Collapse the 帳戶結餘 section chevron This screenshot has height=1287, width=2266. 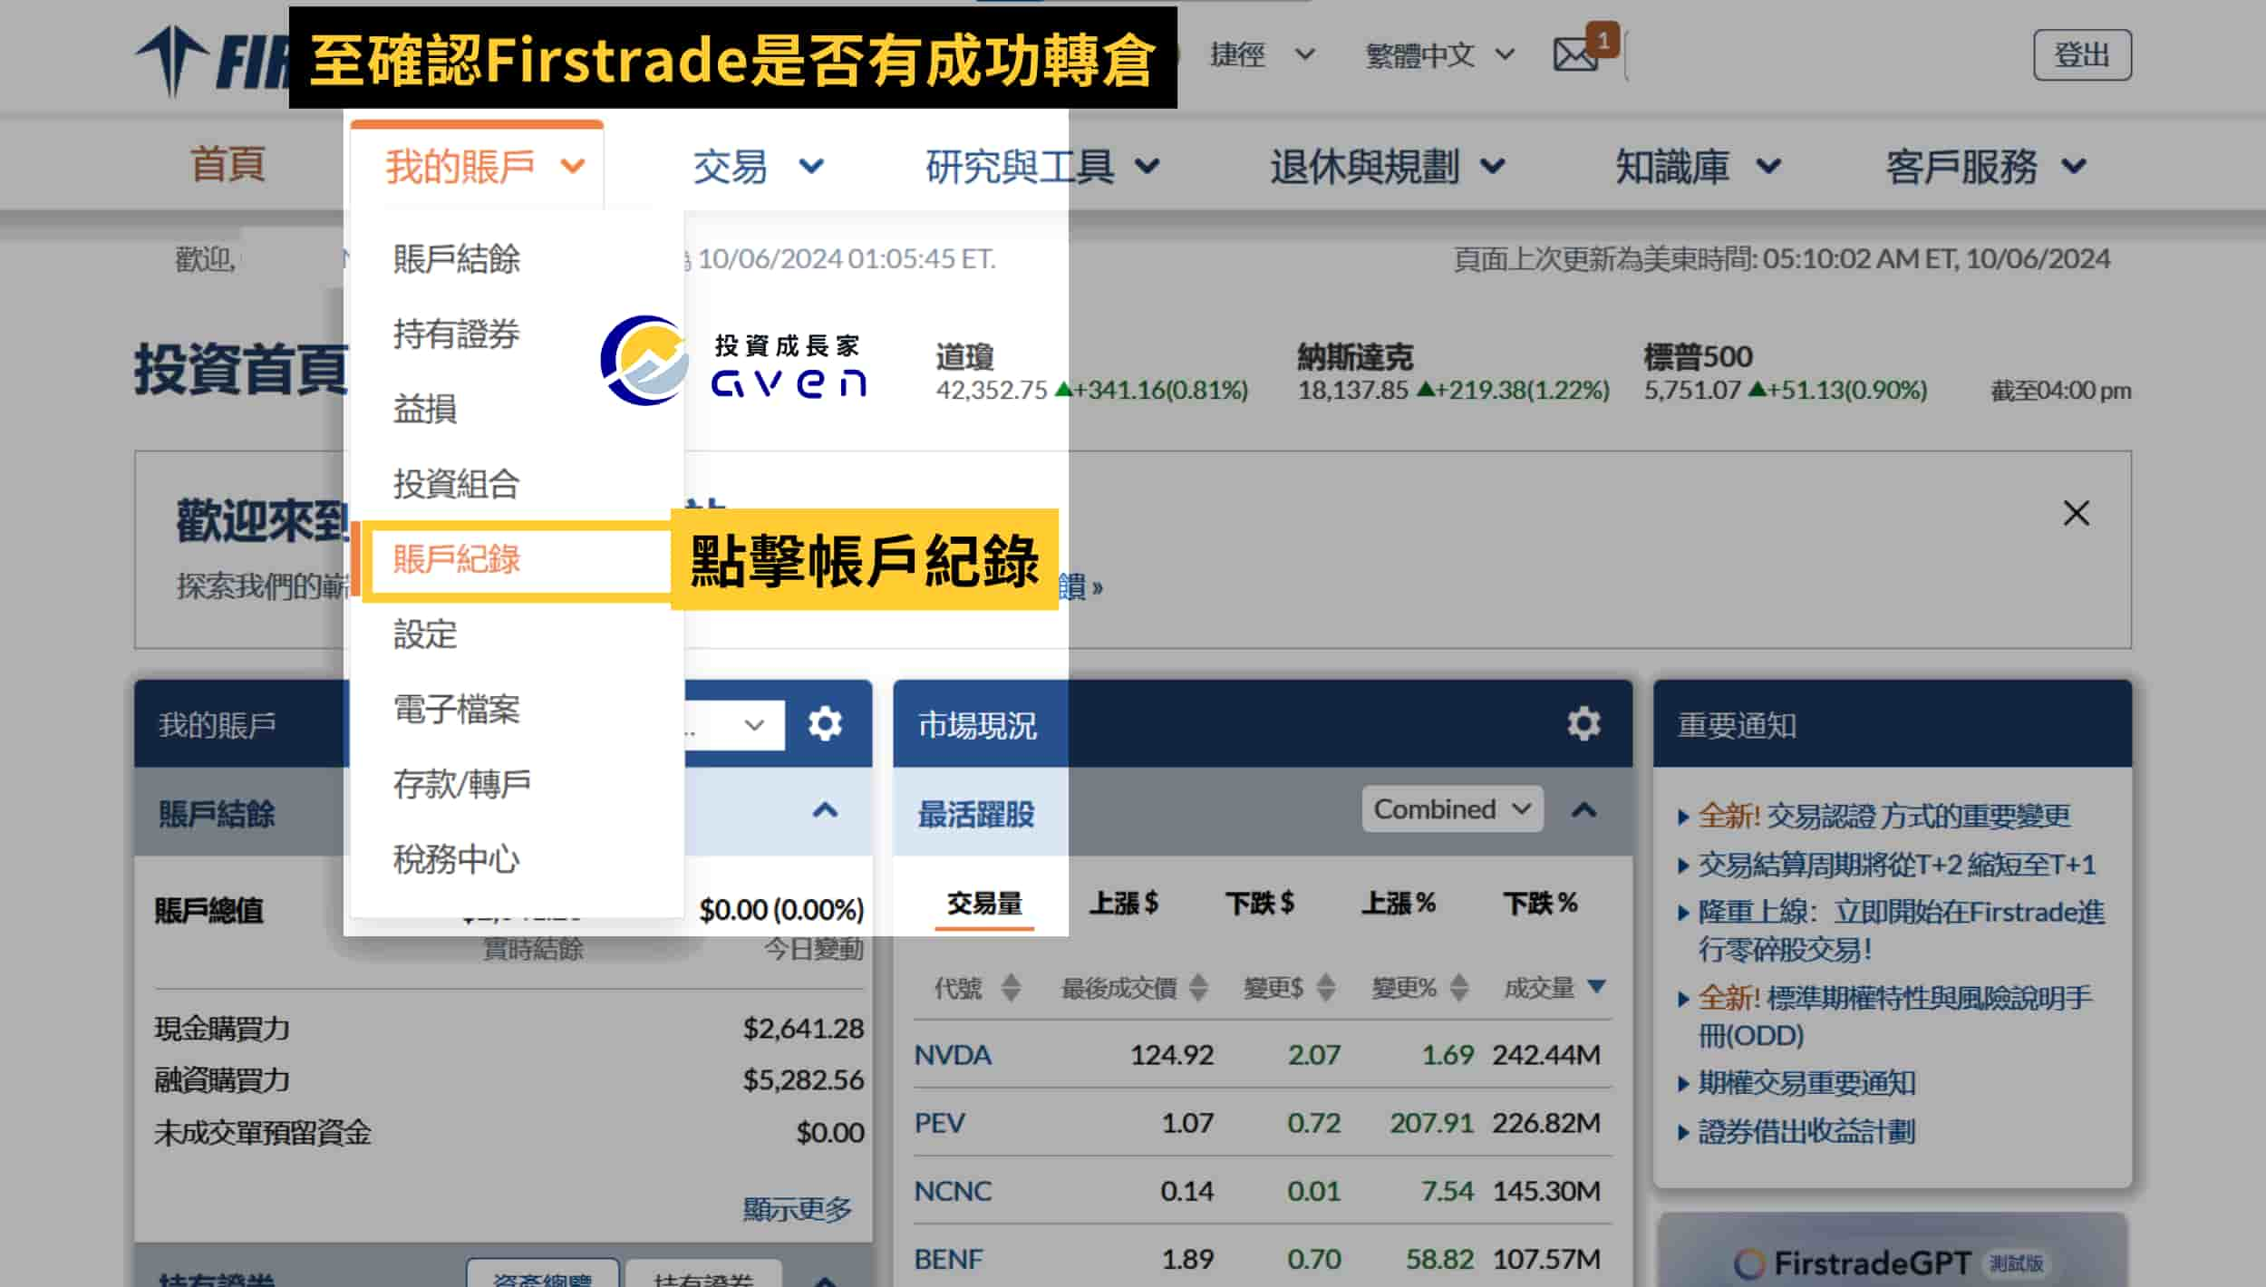pos(825,810)
